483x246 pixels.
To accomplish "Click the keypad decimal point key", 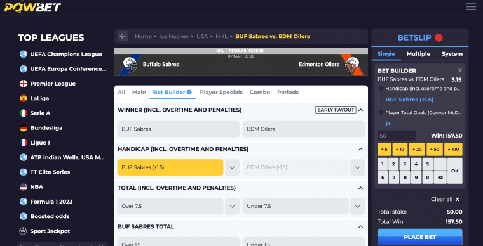I will tap(440, 164).
